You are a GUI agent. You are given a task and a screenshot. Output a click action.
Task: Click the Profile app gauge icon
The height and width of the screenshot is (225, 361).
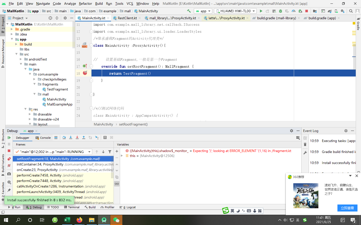pyautogui.click(x=294, y=11)
